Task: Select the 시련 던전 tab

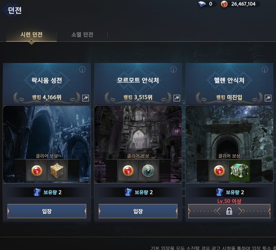Action: click(32, 34)
